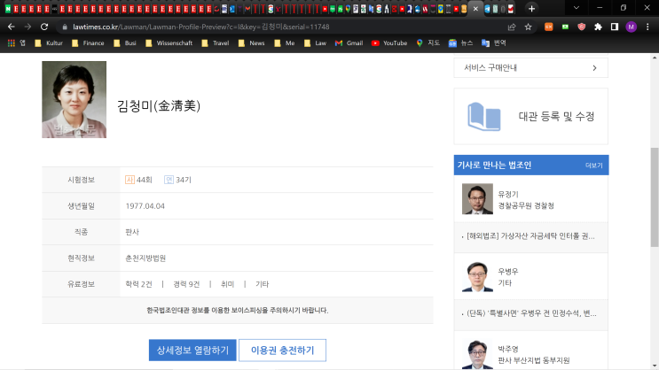Screen dimensions: 659x370
Task: Close the active tab
Action: [475, 8]
